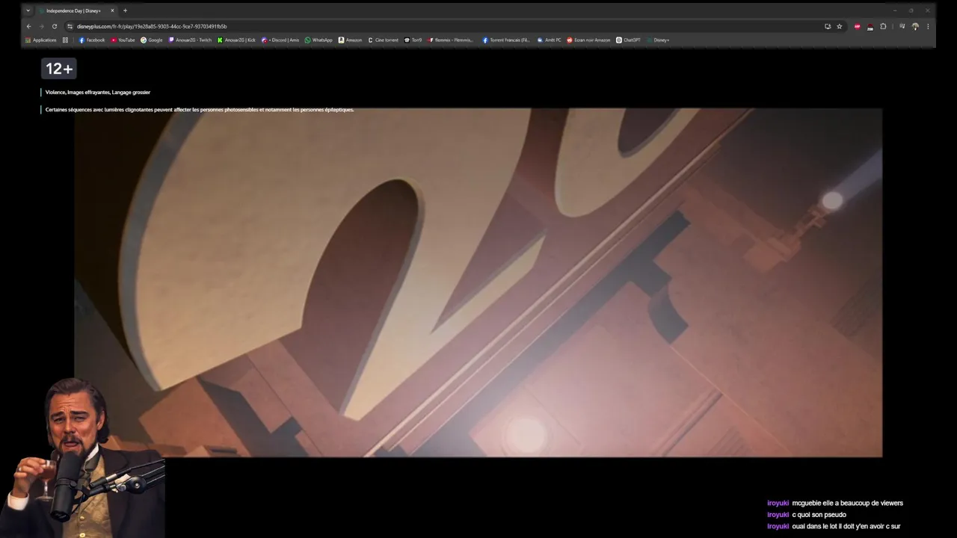Open the Chrome three-dot menu
Image resolution: width=957 pixels, height=538 pixels.
pyautogui.click(x=928, y=26)
